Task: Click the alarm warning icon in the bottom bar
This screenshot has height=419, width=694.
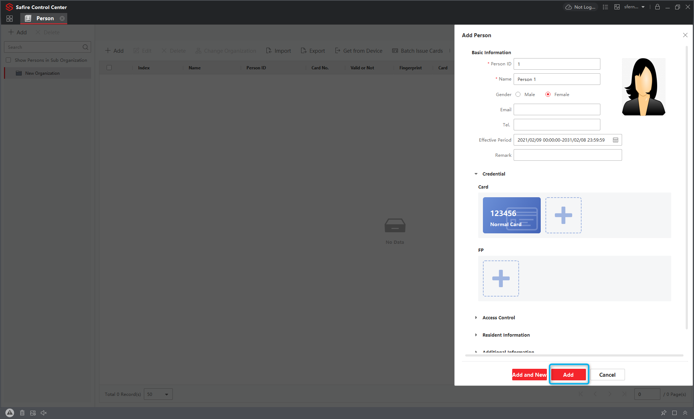Action: click(9, 412)
